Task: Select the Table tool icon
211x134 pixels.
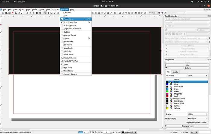Action: [x=58, y=13]
